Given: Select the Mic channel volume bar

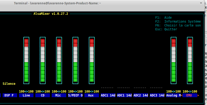Looking at the screenshot, I should [x=59, y=60].
